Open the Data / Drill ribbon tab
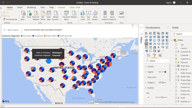 point(75,7)
